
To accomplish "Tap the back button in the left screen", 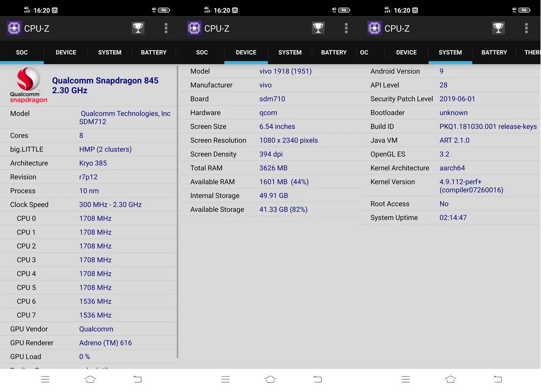I will tap(137, 379).
